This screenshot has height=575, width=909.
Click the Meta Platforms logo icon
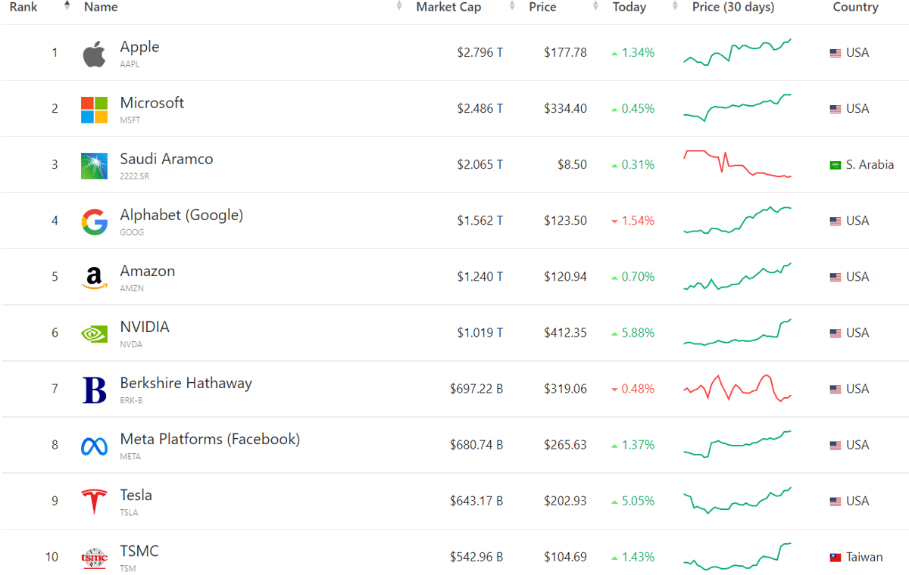tap(95, 446)
